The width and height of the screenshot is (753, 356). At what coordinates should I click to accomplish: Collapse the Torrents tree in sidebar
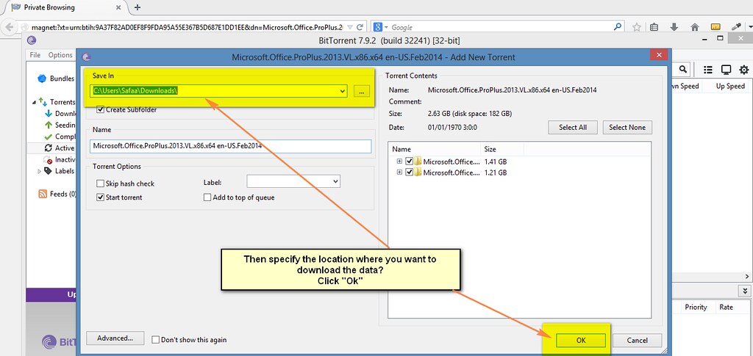[34, 103]
